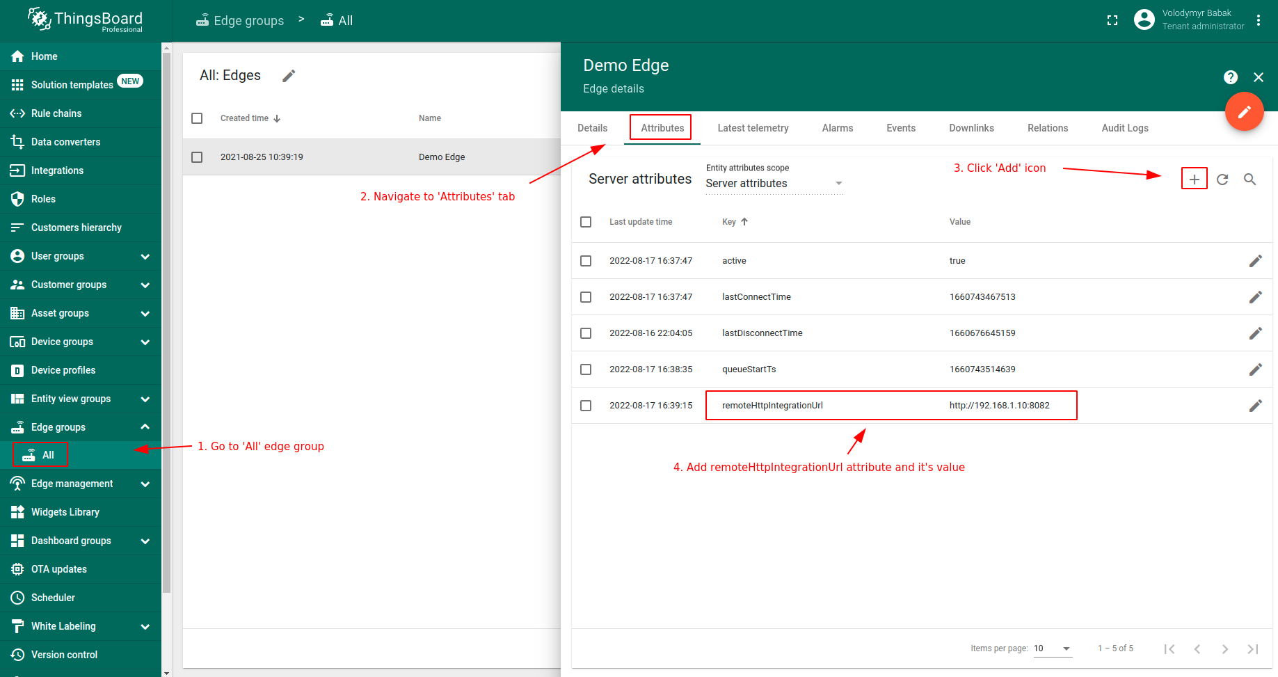1278x677 pixels.
Task: Toggle fullscreen mode icon in header
Action: 1112,20
